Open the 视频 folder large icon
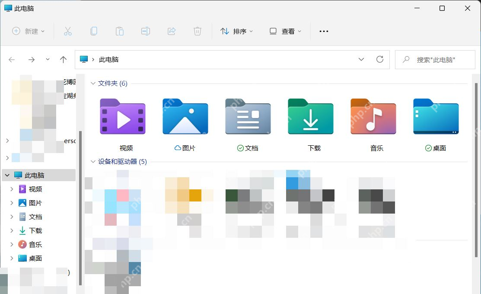The image size is (481, 294). coord(123,117)
